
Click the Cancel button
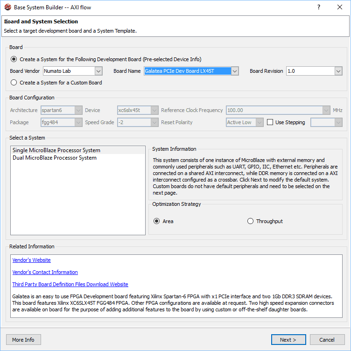point(327,340)
